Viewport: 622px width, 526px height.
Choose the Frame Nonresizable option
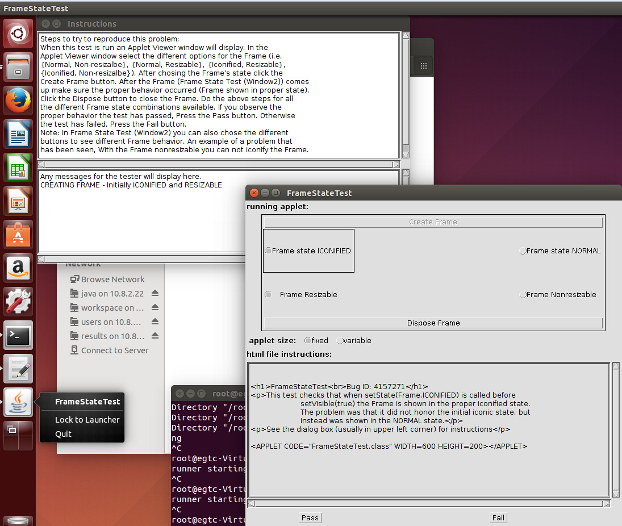523,295
